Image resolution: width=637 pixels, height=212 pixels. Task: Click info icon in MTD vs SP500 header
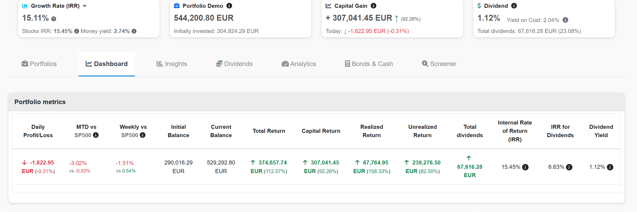96,135
